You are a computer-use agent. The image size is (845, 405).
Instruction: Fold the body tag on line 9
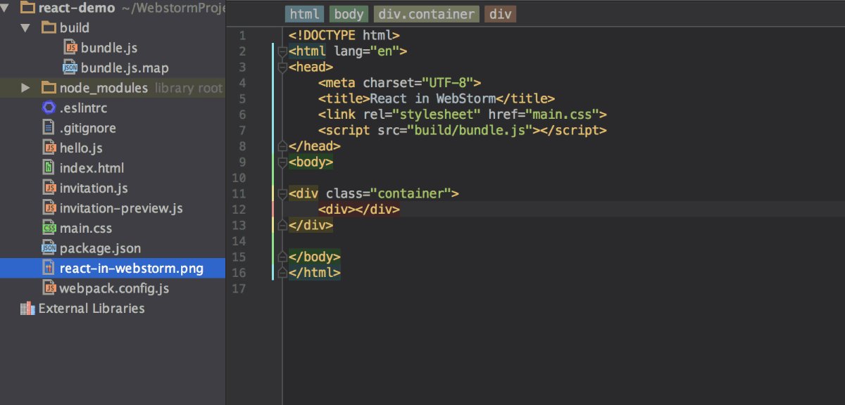coord(282,162)
